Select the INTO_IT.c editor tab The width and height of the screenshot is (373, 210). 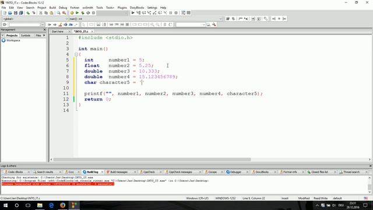[81, 32]
